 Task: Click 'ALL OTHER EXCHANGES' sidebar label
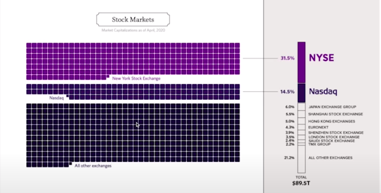[x=330, y=158]
